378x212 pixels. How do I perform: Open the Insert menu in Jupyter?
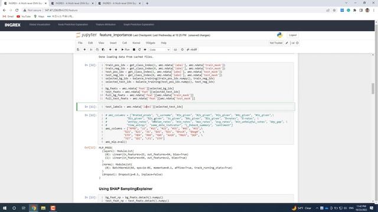coord(113,43)
